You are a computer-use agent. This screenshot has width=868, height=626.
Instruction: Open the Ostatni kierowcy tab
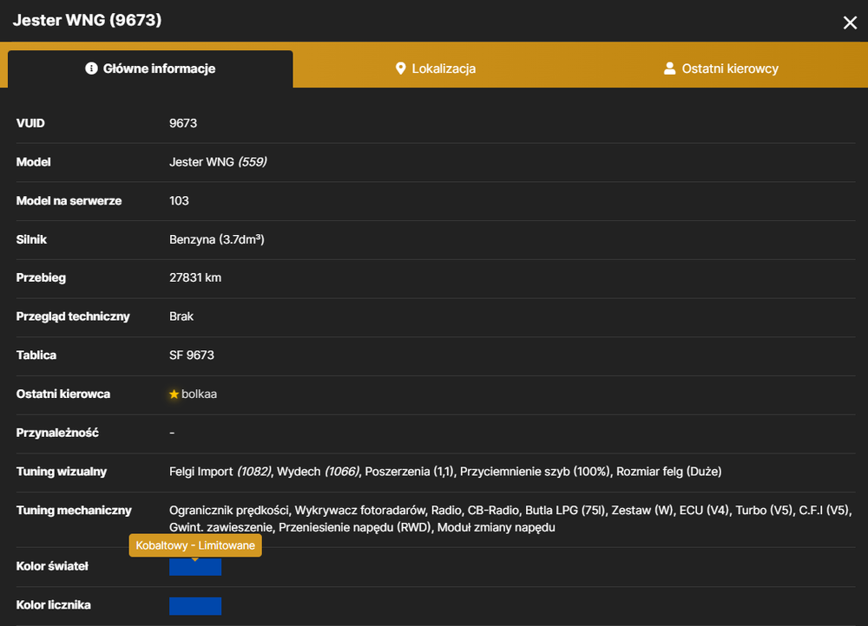click(720, 68)
